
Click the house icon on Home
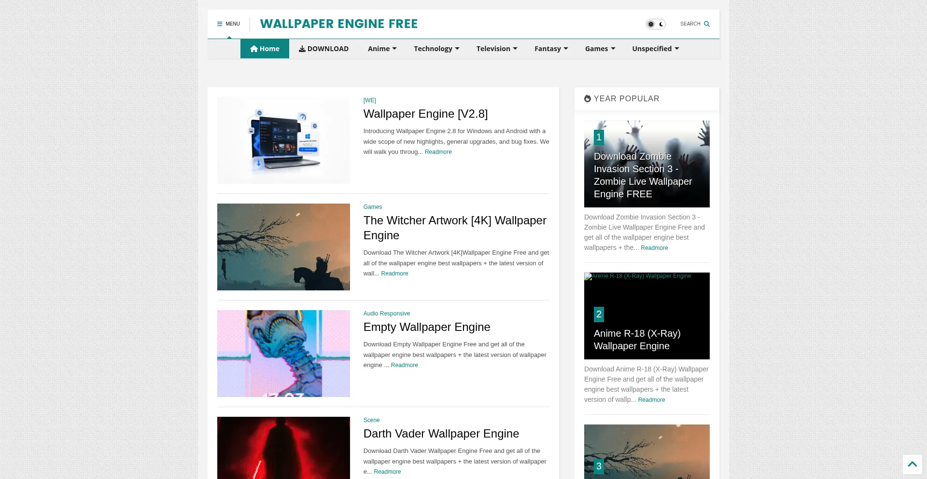click(254, 49)
